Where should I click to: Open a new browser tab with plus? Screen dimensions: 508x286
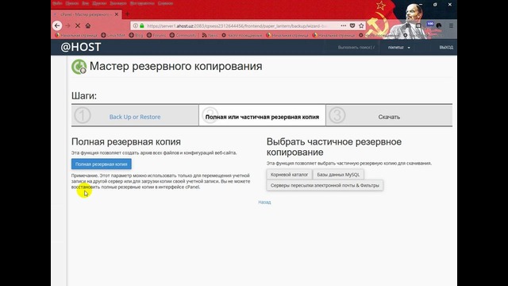click(127, 14)
